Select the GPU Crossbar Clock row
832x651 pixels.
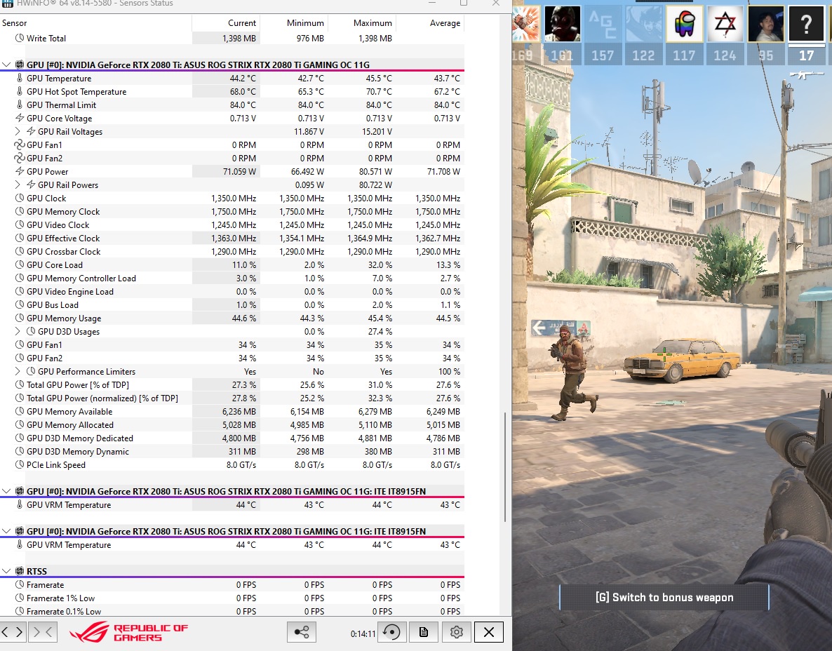click(x=232, y=251)
